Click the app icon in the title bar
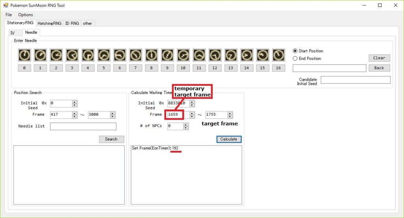The image size is (404, 218). pyautogui.click(x=6, y=5)
